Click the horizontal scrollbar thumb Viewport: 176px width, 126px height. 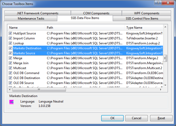pyautogui.click(x=39, y=89)
